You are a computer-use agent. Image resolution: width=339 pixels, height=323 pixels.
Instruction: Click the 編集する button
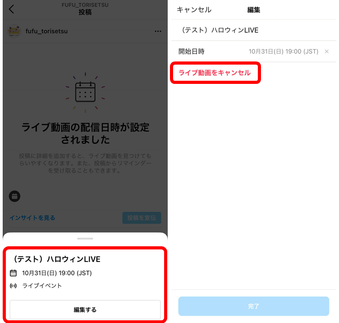85,310
